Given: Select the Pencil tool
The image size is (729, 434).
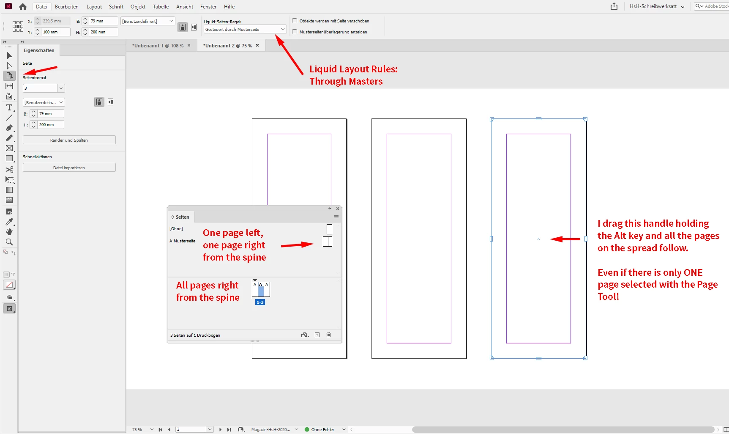Looking at the screenshot, I should 9,138.
